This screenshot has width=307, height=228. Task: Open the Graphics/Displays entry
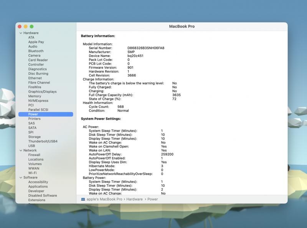pos(42,92)
